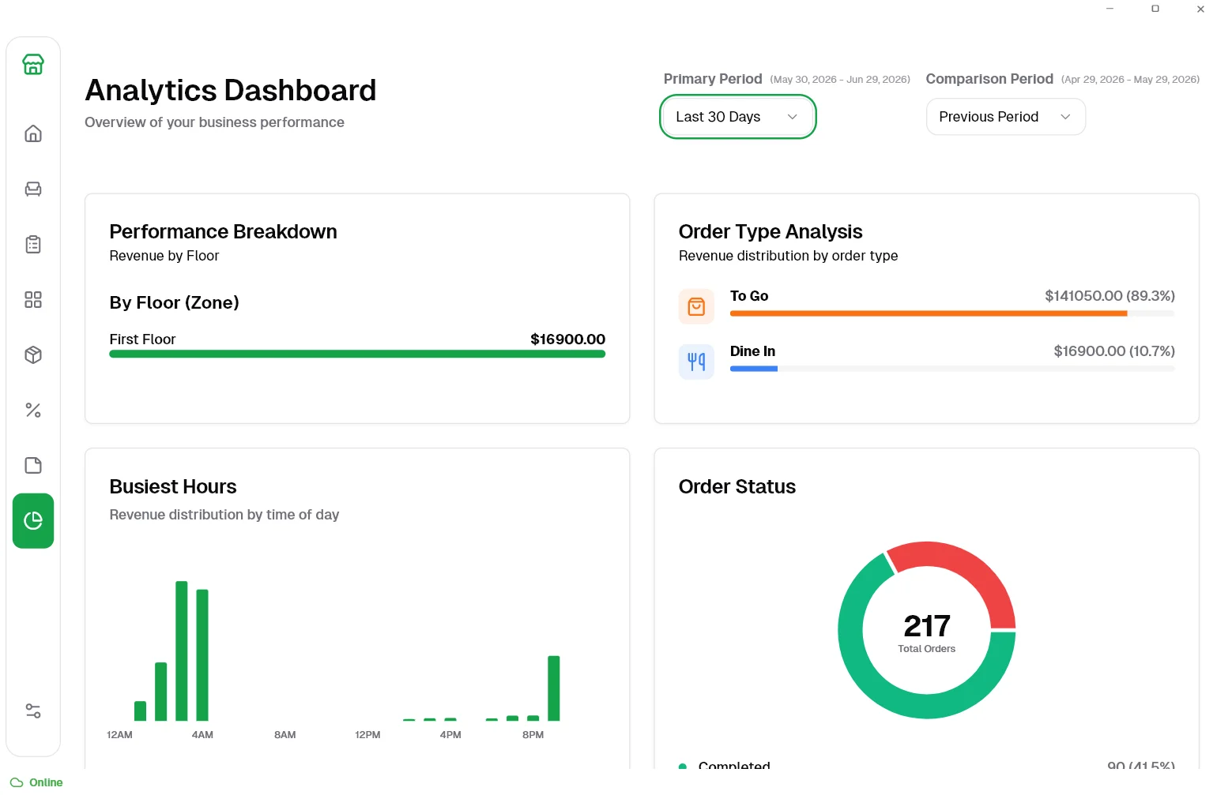The width and height of the screenshot is (1217, 795).
Task: Open the Last 30 Days period dropdown
Action: tap(737, 117)
